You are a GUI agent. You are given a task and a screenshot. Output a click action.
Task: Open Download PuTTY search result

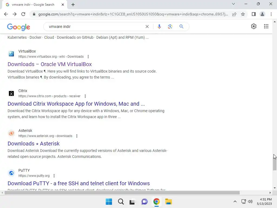[79, 183]
